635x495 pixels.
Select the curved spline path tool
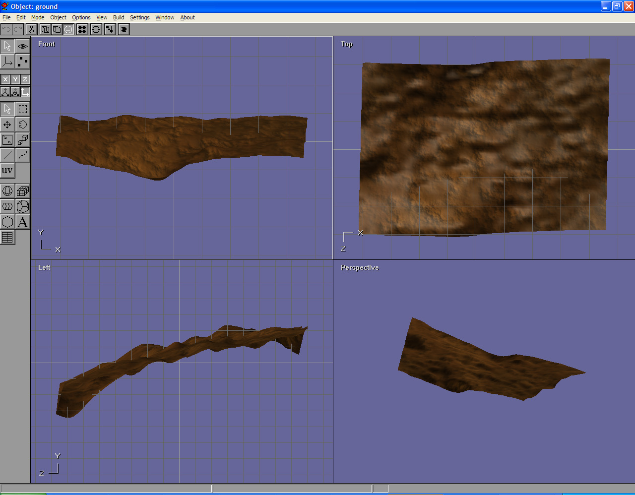(x=23, y=155)
